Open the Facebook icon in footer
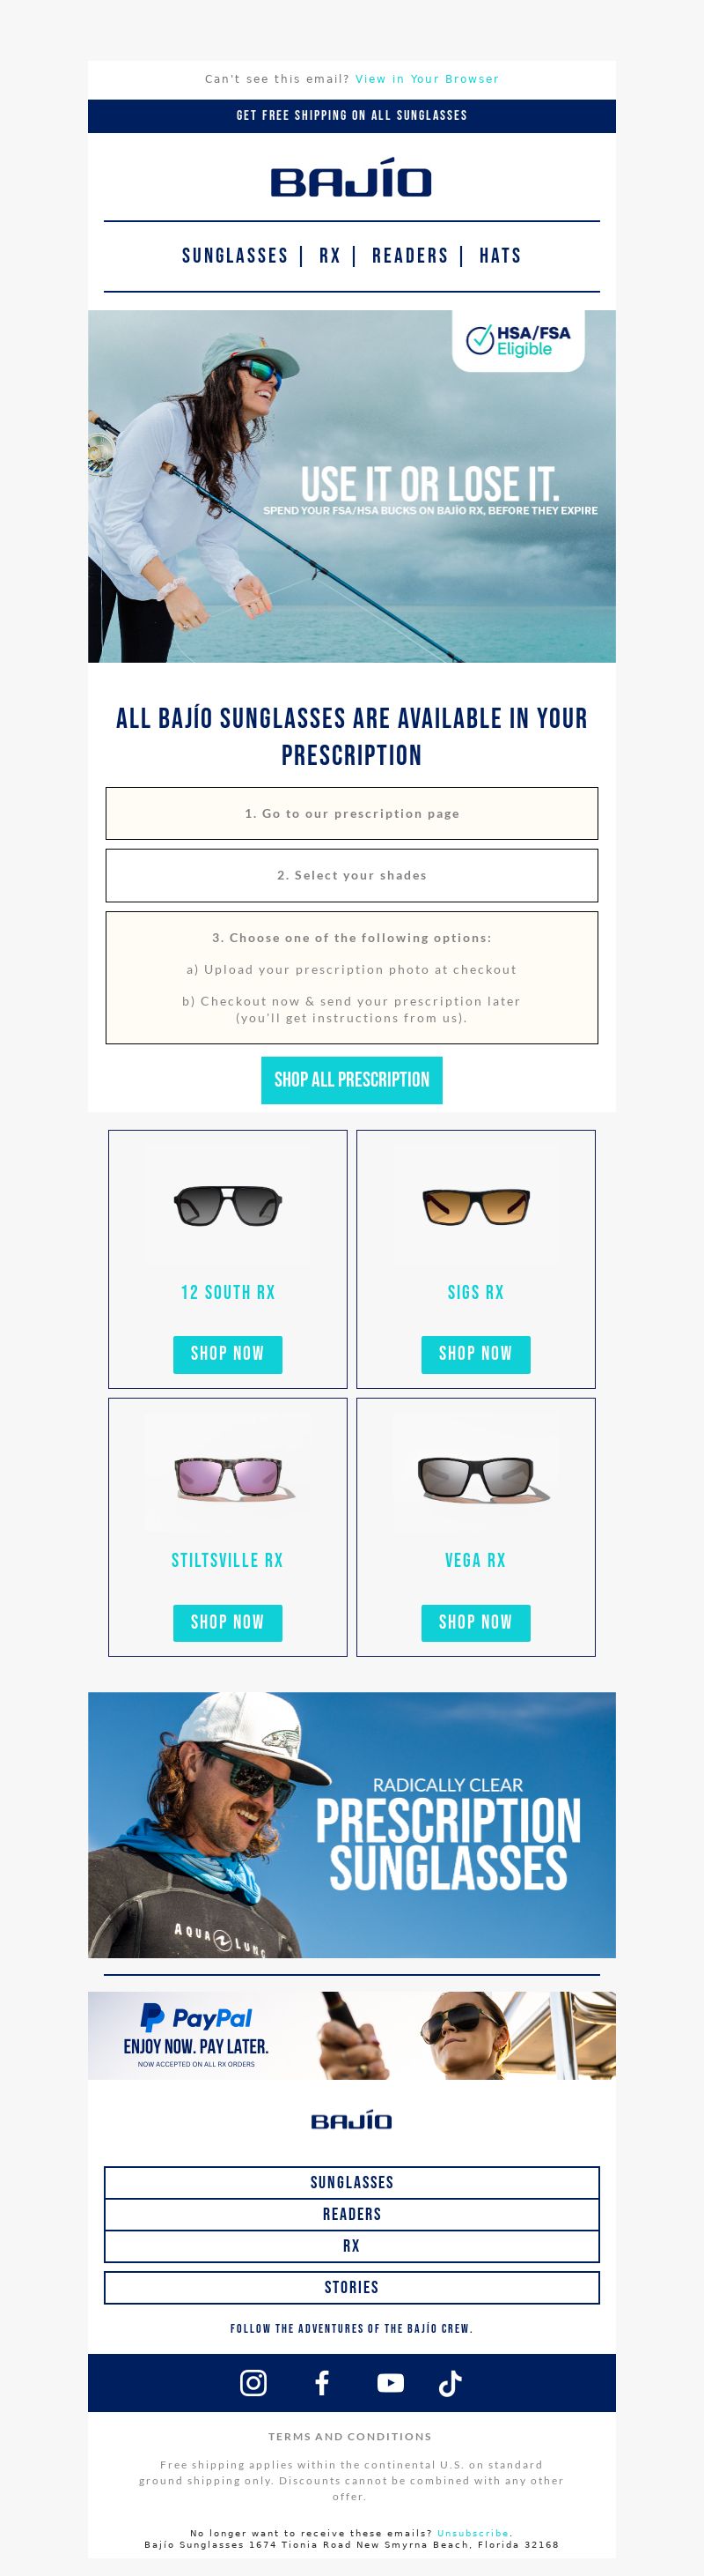The image size is (704, 2576). 321,2383
